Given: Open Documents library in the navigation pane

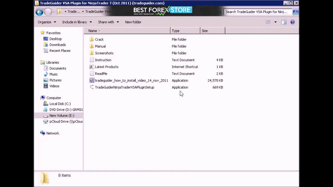Looking at the screenshot, I should coord(58,68).
